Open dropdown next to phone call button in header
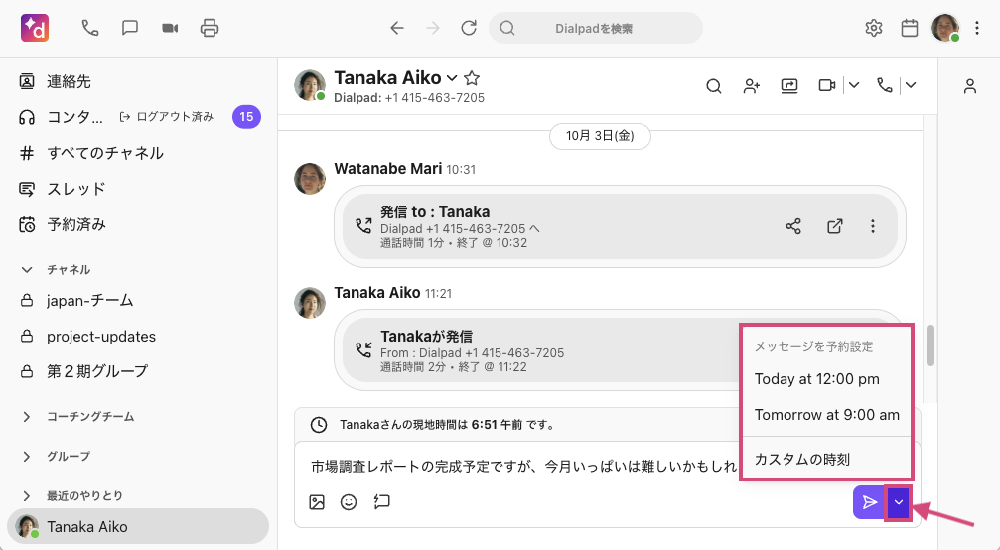Screen dimensions: 1000x550 point(910,86)
